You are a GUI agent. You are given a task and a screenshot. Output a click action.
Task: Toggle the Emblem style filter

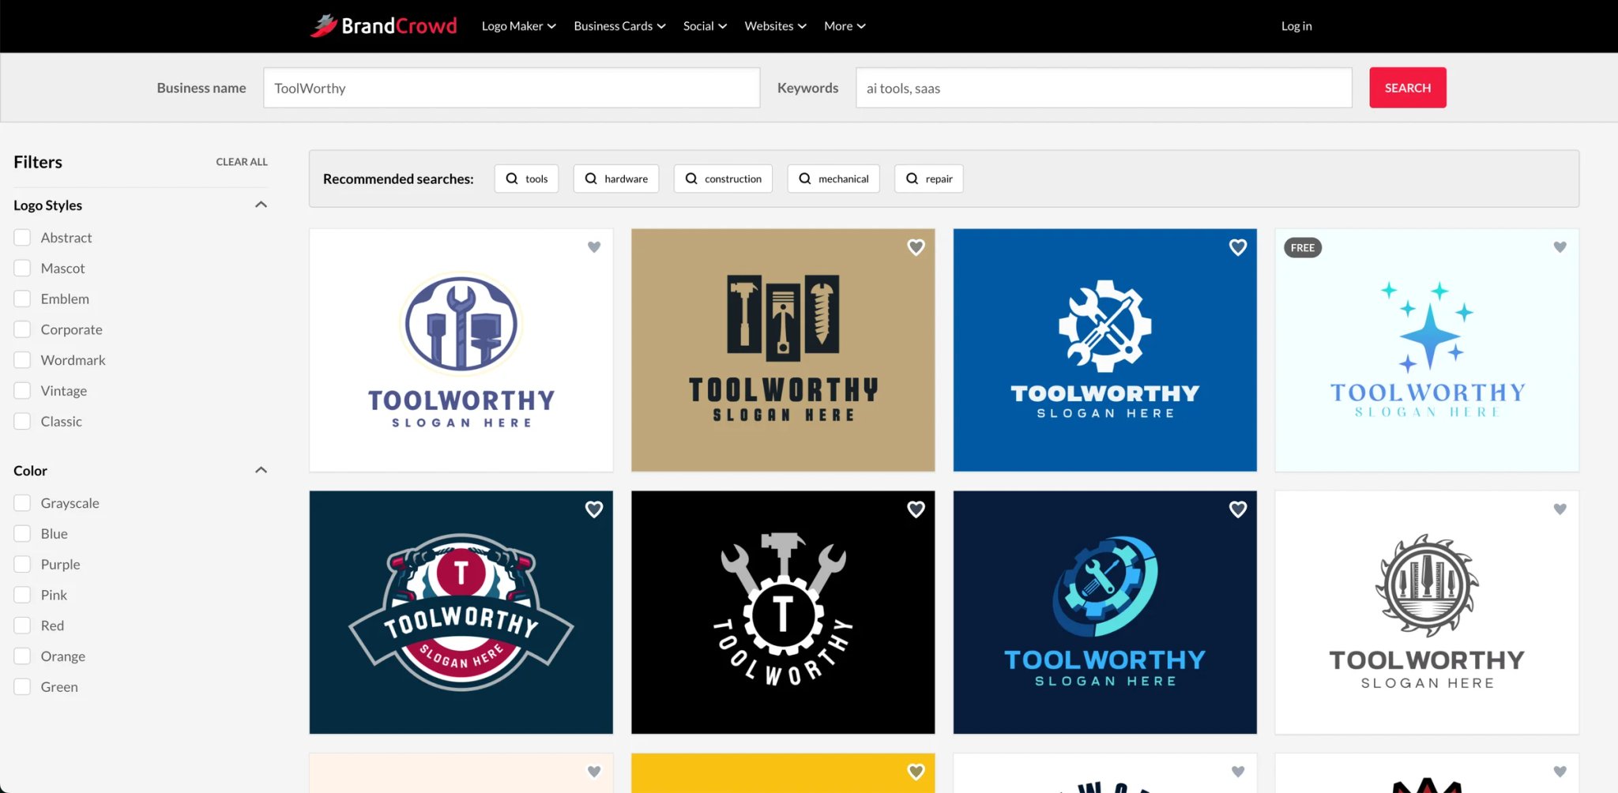(x=22, y=299)
